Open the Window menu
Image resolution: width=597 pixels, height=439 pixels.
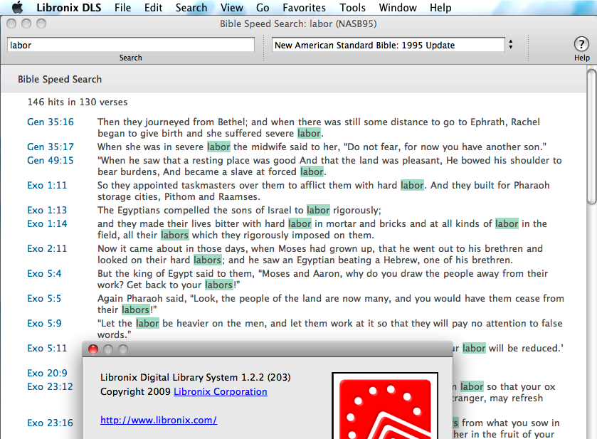(x=398, y=8)
